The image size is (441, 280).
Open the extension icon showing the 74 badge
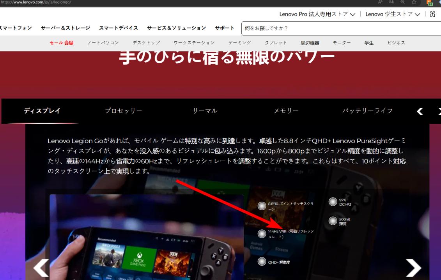[x=428, y=3]
